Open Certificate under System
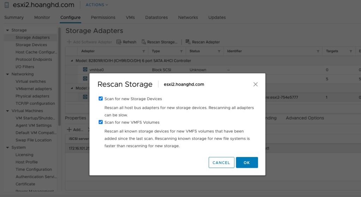 pyautogui.click(x=25, y=184)
